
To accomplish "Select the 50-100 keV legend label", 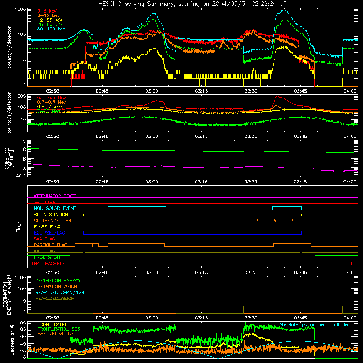I will [51, 29].
